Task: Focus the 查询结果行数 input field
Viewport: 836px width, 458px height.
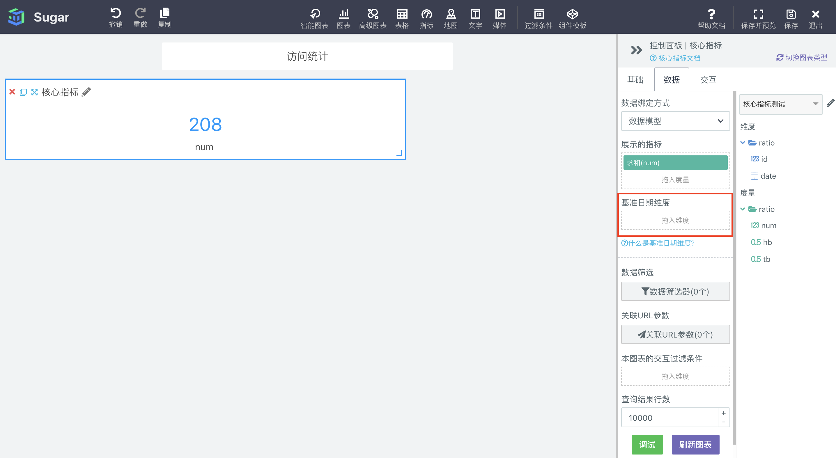Action: tap(669, 418)
